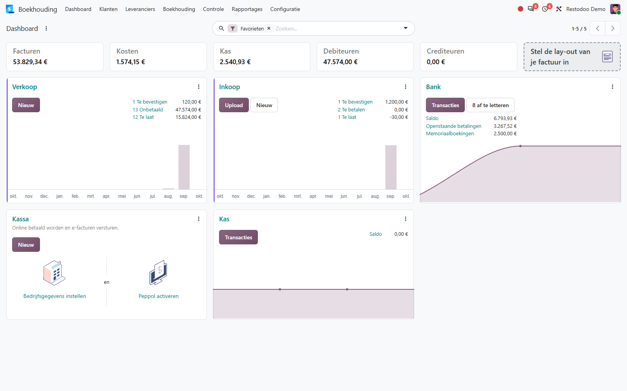Click Nieuw button in Kassa card
627x391 pixels.
click(x=26, y=245)
